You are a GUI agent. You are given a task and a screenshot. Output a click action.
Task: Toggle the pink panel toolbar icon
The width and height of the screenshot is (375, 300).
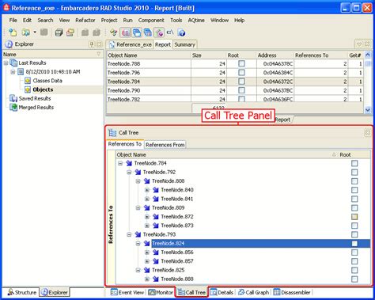[x=125, y=32]
